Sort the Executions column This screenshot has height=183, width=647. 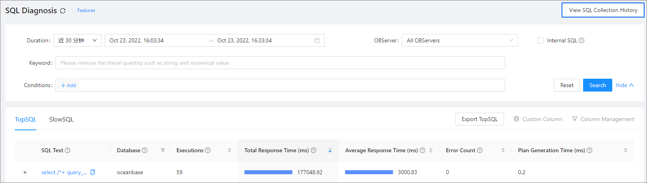(229, 150)
